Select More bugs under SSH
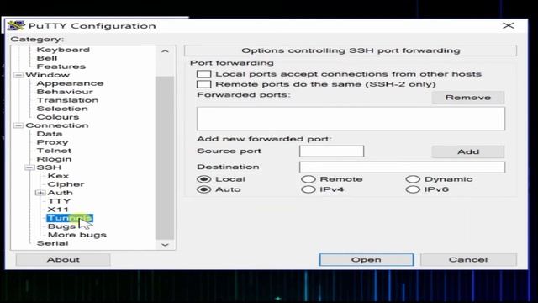Viewport: 538px width, 303px height. [76, 235]
